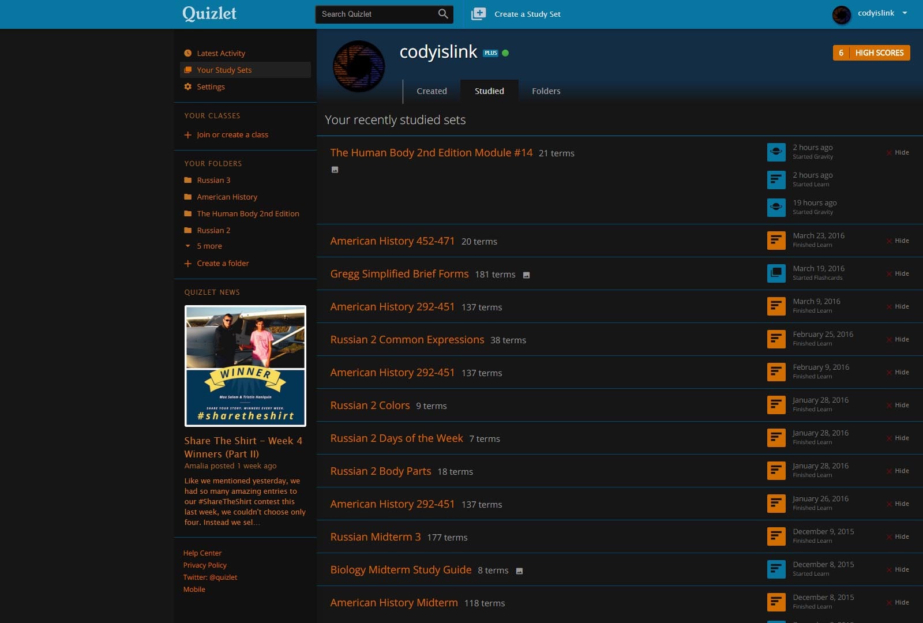Click the Learn icon dated March 23, 2016

point(776,240)
